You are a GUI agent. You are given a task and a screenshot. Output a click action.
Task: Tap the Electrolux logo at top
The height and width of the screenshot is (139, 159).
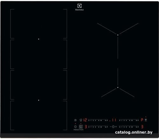tap(79, 7)
